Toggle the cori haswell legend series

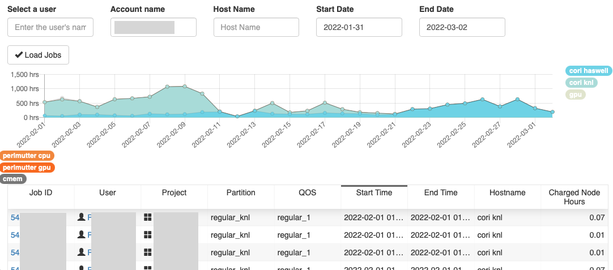click(588, 71)
